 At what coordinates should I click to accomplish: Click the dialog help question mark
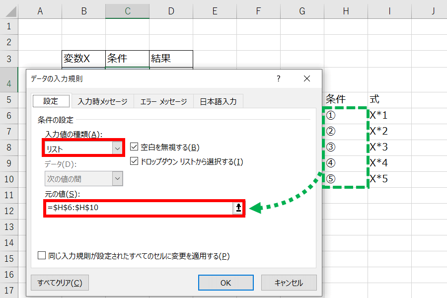pos(279,78)
